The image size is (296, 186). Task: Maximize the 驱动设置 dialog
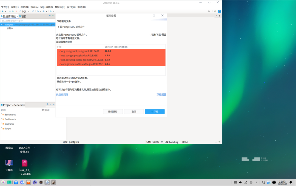[x=154, y=15]
